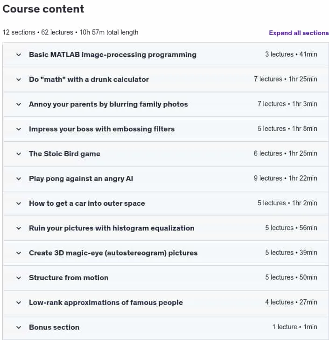Open chevron next to Structure from motion
Viewport: 329px width, 340px height.
(x=19, y=278)
